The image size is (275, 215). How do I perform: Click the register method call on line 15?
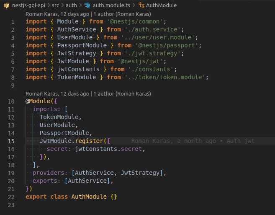coord(89,141)
